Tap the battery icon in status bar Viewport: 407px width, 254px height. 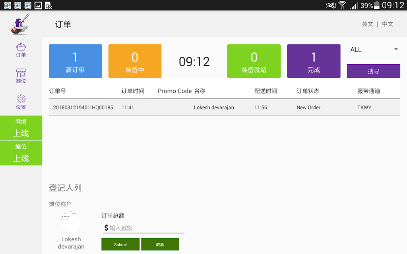click(x=377, y=5)
